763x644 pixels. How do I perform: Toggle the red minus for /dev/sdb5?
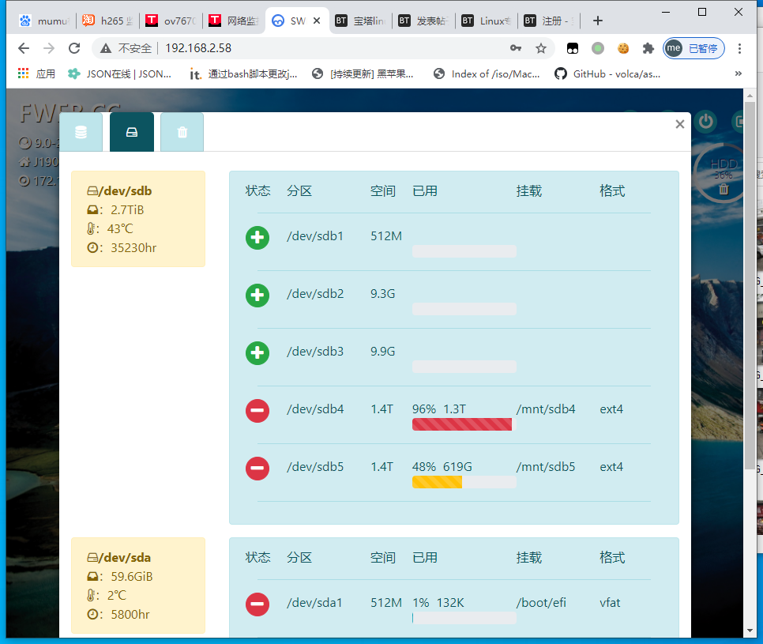coord(257,469)
